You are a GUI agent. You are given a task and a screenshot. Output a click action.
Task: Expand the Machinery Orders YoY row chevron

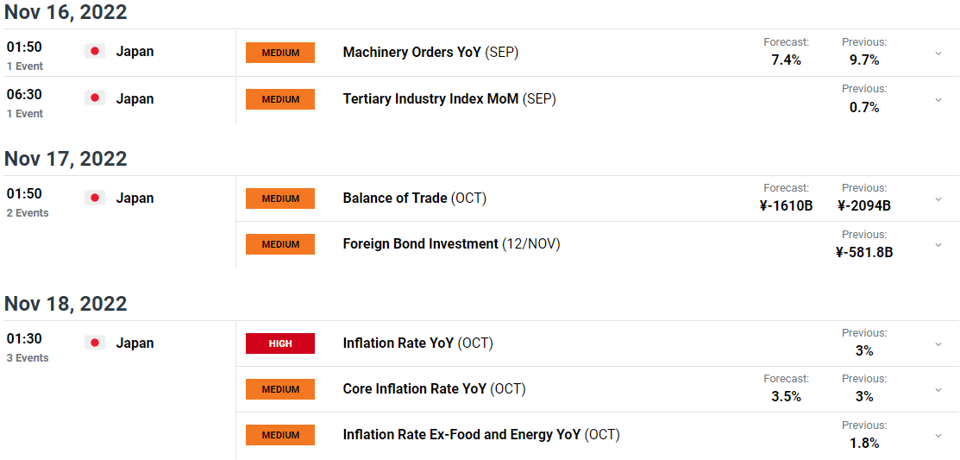click(938, 54)
